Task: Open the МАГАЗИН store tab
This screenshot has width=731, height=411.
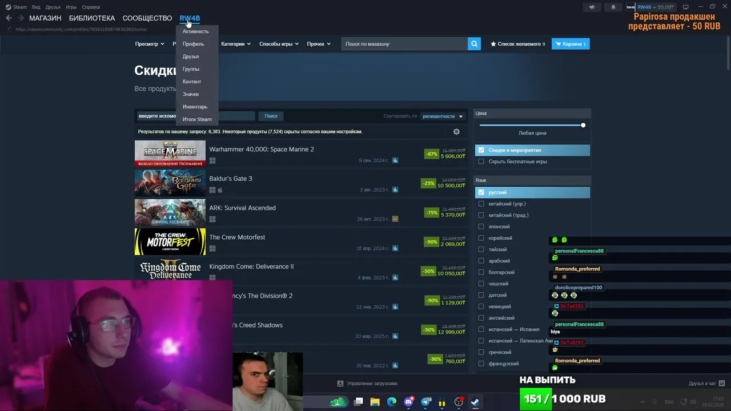Action: pyautogui.click(x=45, y=18)
